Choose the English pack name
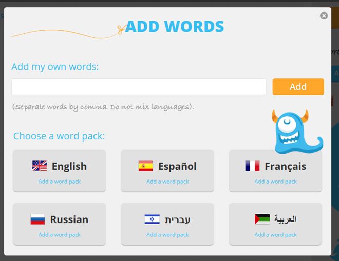The height and width of the screenshot is (261, 339). pos(69,166)
